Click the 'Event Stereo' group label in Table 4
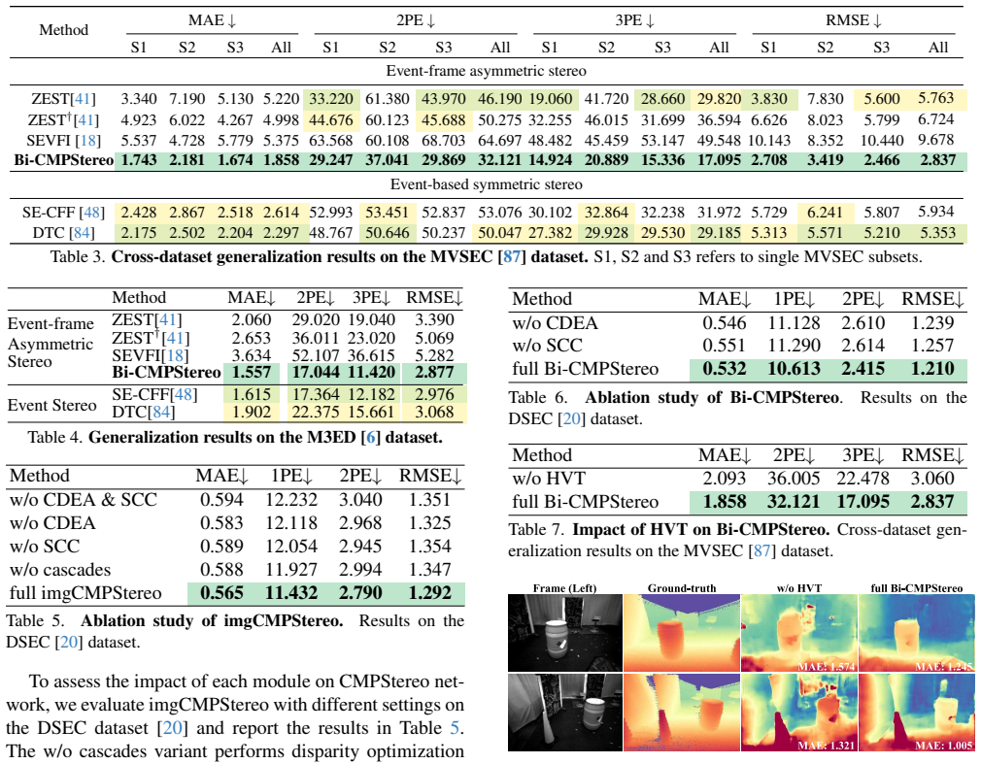 click(51, 405)
